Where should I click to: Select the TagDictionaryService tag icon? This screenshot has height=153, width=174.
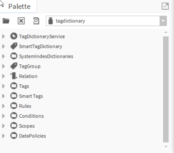pos(14,36)
